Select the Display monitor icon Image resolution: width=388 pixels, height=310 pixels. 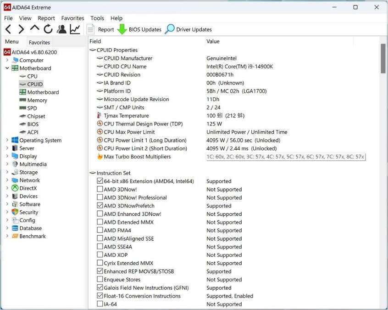15,156
